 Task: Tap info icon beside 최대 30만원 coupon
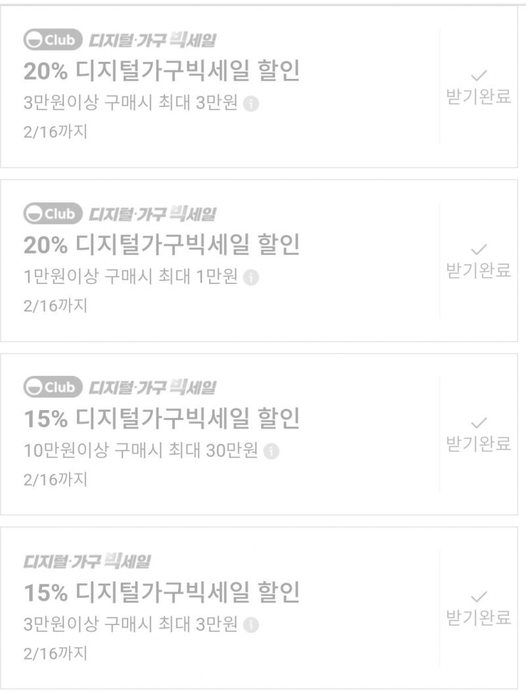coord(271,451)
